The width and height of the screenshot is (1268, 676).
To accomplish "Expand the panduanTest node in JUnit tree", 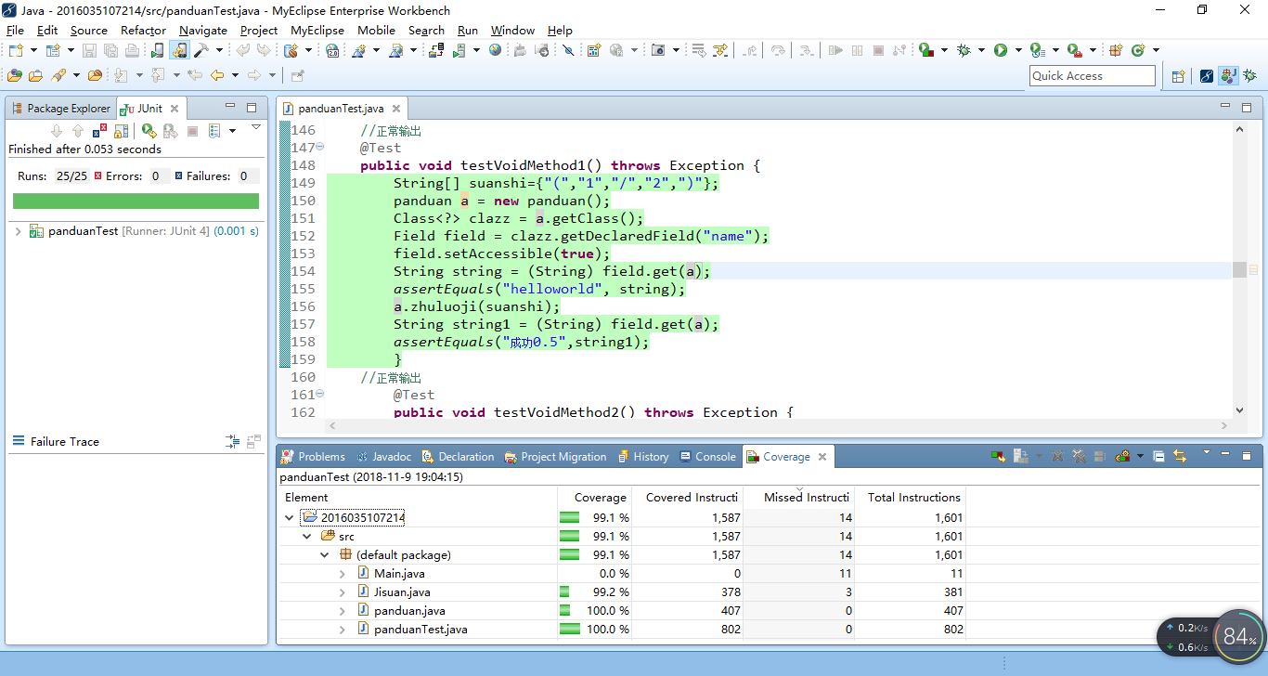I will (18, 231).
